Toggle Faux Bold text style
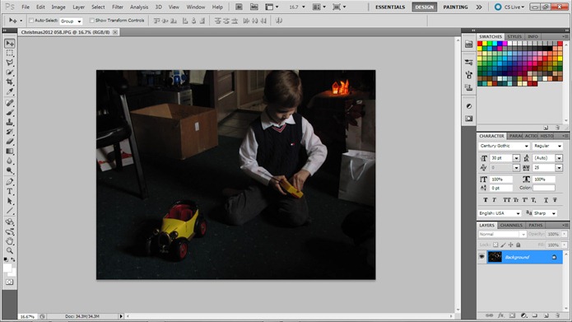 (486, 200)
